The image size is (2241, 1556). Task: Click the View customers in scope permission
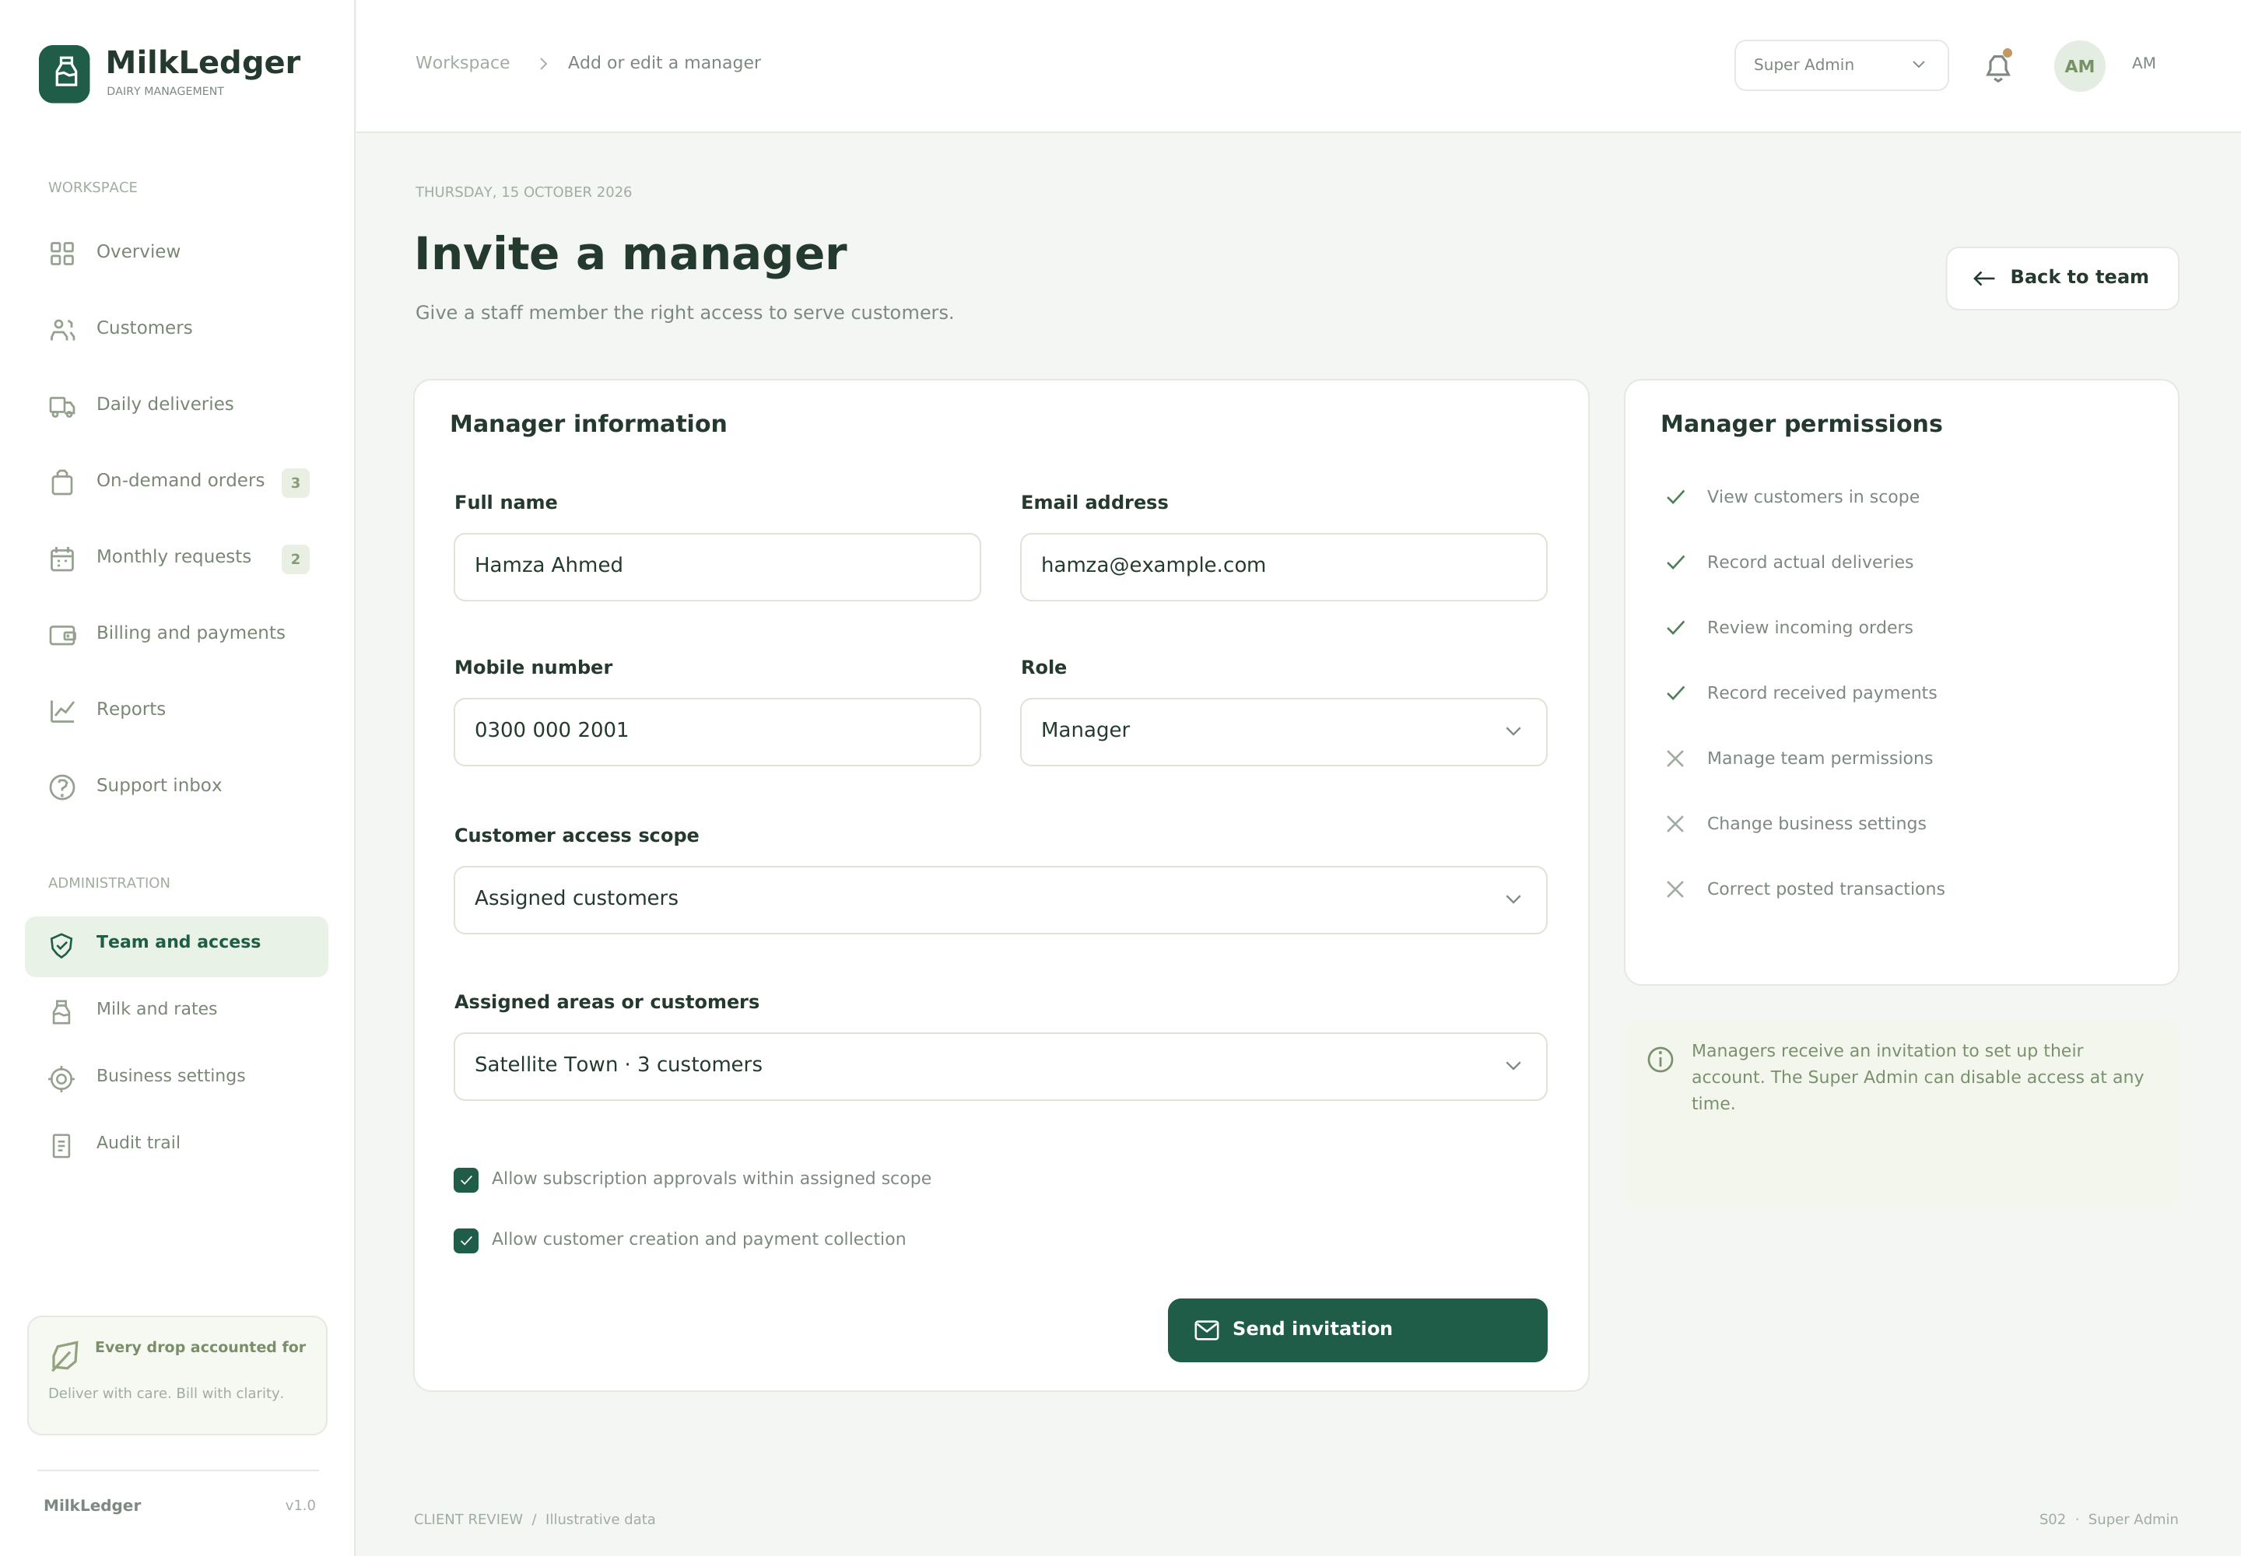(1792, 497)
